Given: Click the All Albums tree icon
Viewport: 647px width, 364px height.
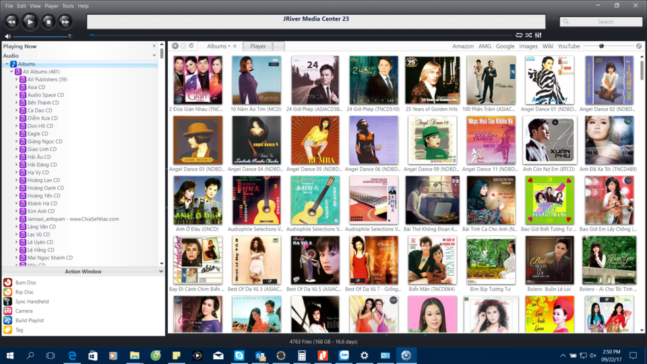Looking at the screenshot, I should 18,72.
